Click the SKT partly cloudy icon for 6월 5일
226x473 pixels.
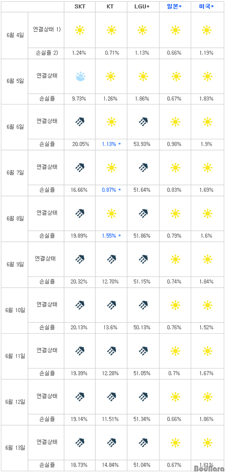[x=80, y=76]
